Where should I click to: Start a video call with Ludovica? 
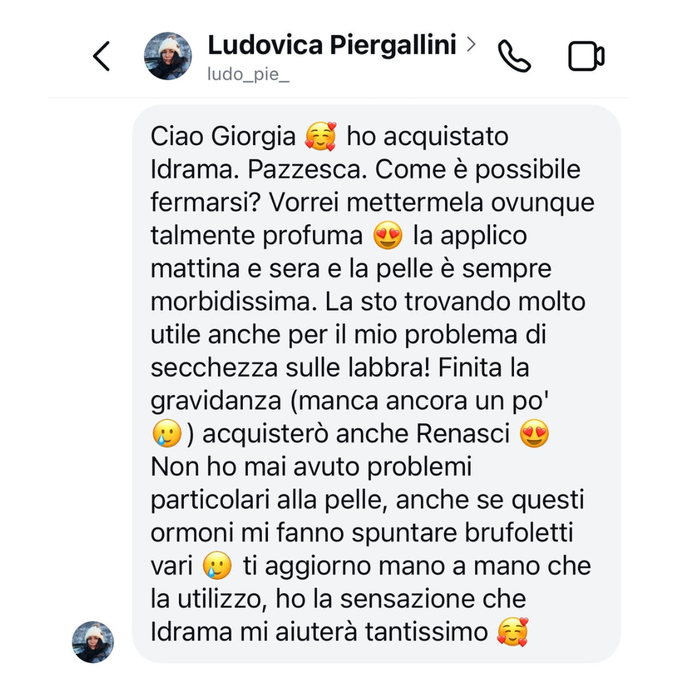point(586,56)
